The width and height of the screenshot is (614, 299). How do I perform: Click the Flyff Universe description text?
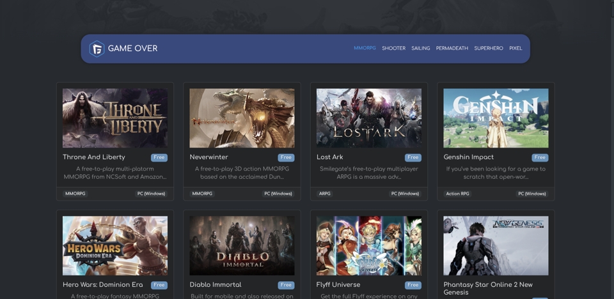point(369,296)
